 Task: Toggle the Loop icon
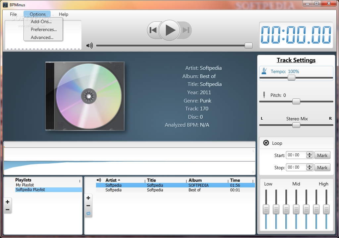click(266, 143)
